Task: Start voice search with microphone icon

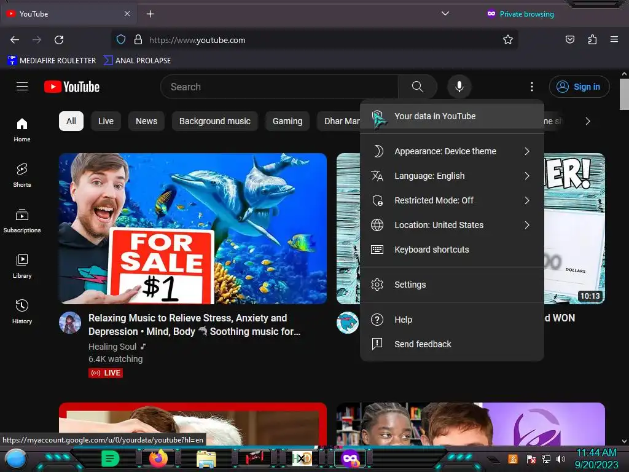Action: [x=459, y=87]
